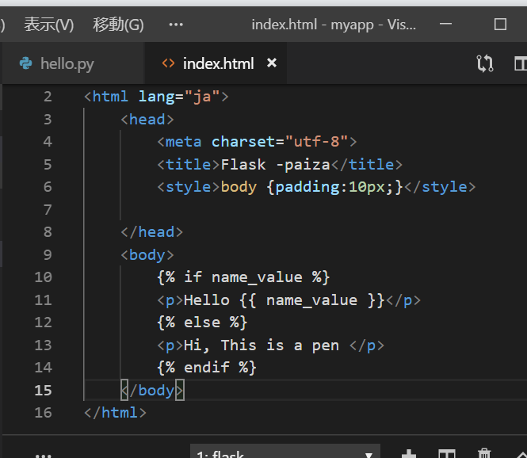527x458 pixels.
Task: Click the kill terminal trash icon
Action: tap(485, 454)
